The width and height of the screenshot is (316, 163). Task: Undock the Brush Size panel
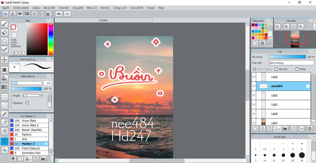(310, 137)
